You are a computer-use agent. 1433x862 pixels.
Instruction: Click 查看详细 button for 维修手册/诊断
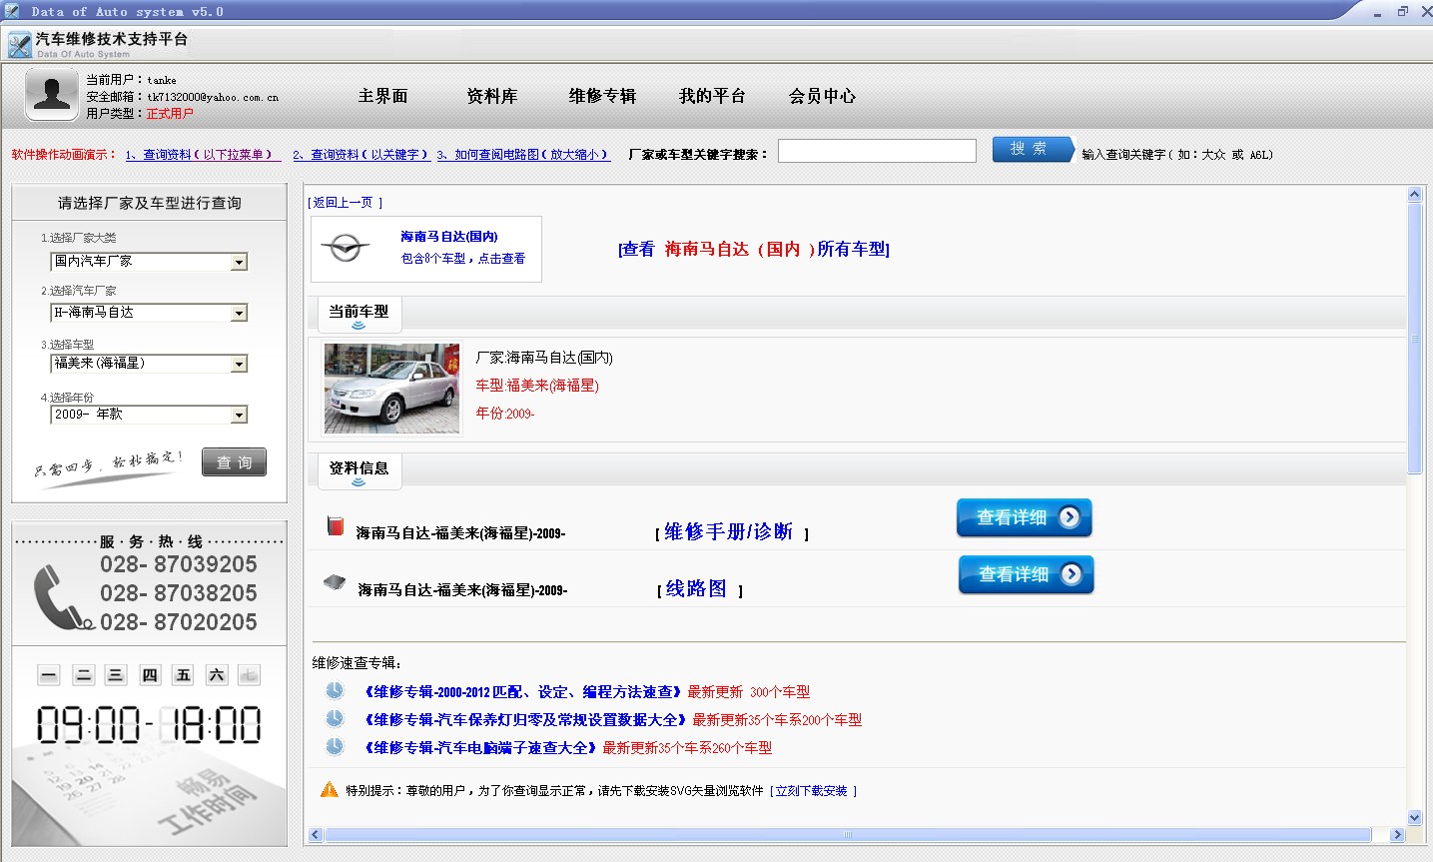[x=1024, y=517]
